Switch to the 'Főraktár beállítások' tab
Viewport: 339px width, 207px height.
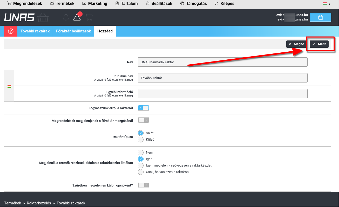coord(73,31)
